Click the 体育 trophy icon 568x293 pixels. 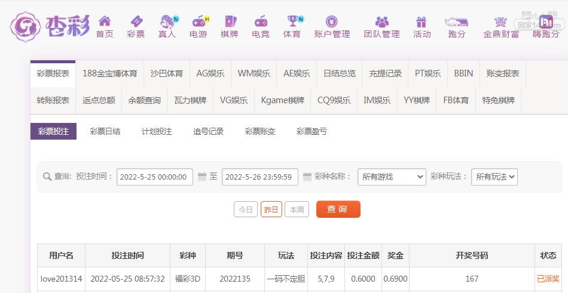coord(292,22)
